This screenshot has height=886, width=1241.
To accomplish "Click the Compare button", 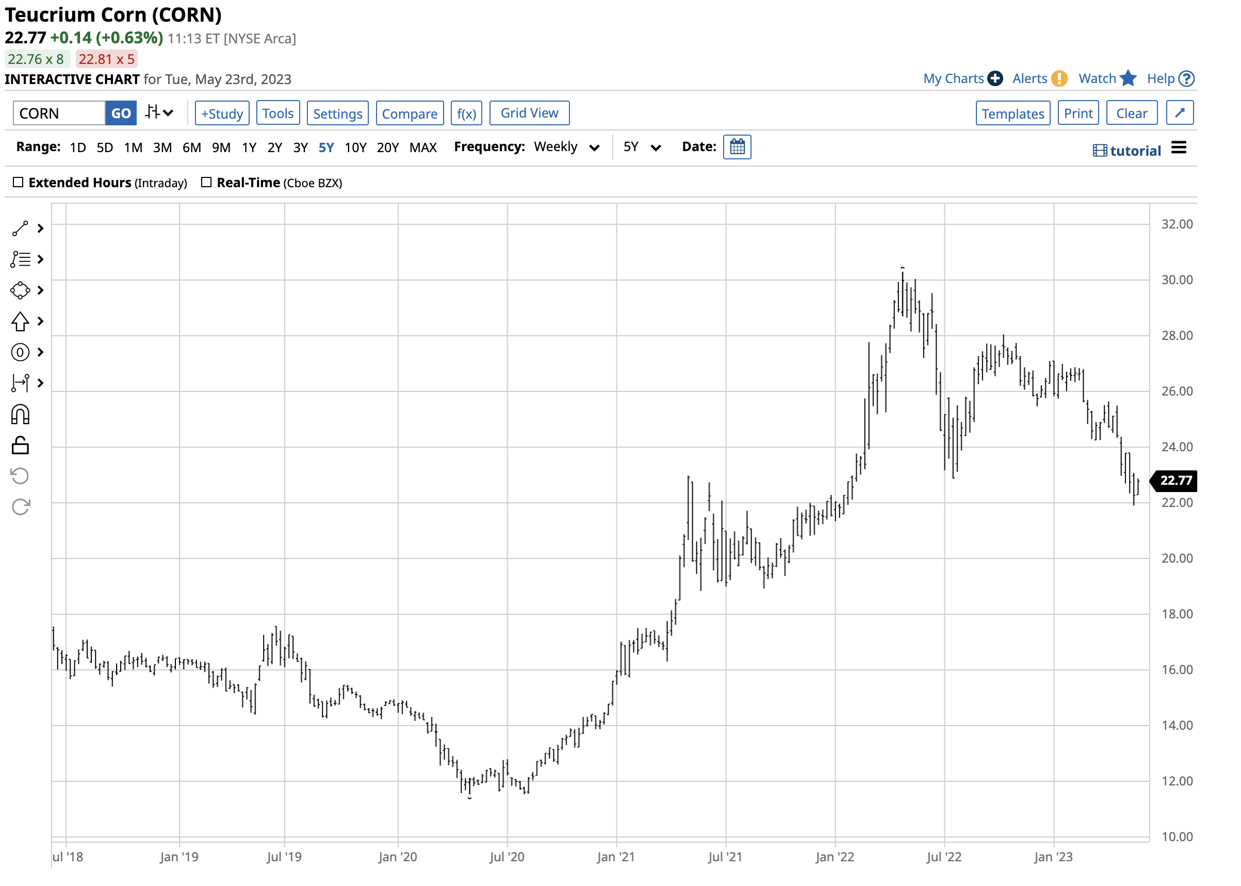I will point(410,113).
